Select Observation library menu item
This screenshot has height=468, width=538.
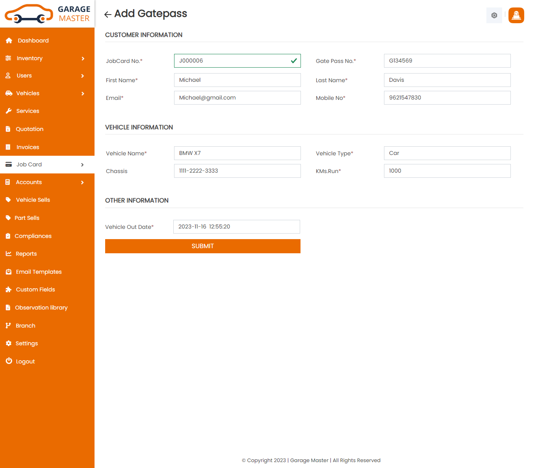click(x=41, y=308)
